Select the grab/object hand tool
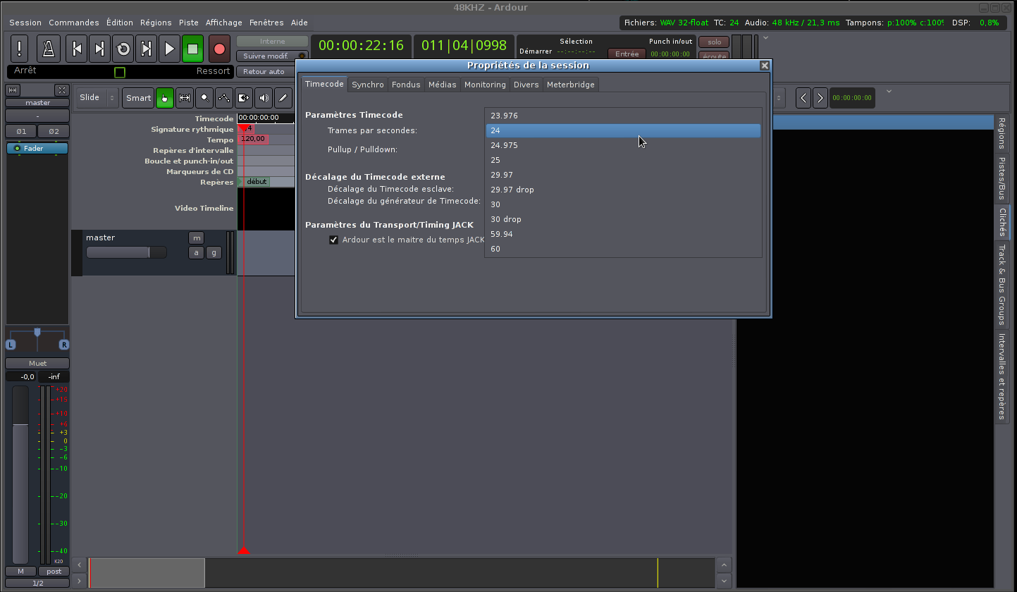The height and width of the screenshot is (592, 1017). tap(165, 98)
